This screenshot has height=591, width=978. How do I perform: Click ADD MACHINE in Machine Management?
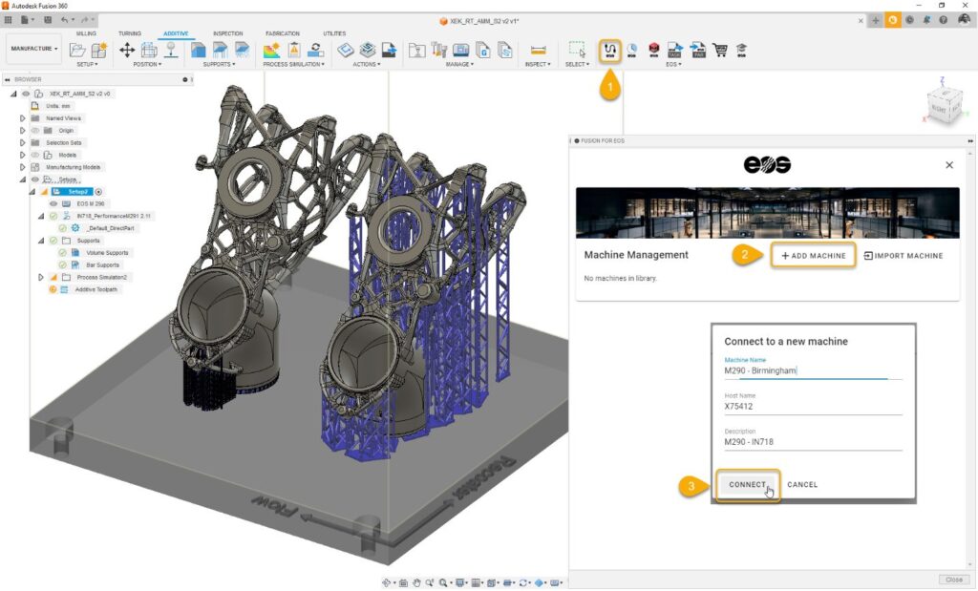click(x=814, y=255)
